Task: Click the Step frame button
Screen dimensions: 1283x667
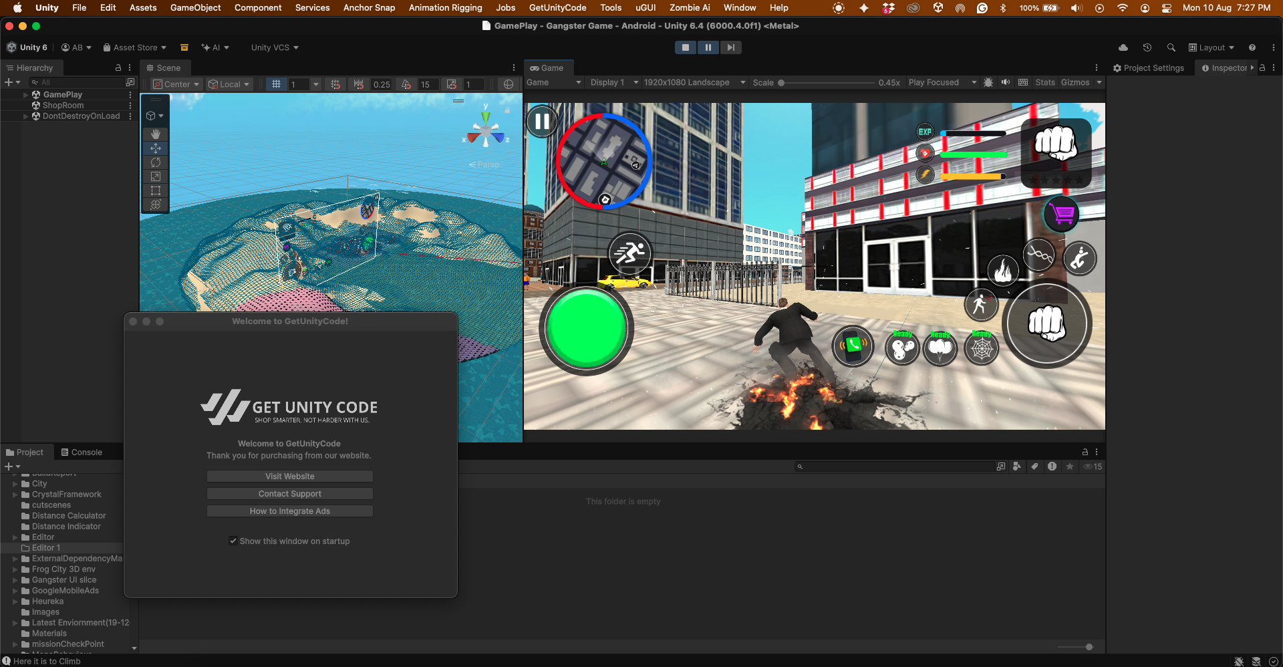Action: click(731, 47)
